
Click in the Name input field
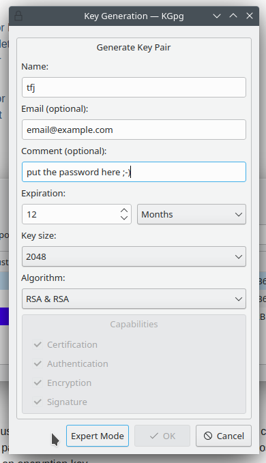tap(134, 87)
